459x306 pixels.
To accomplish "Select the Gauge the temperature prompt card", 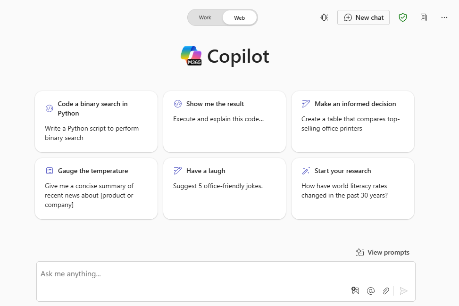I will pyautogui.click(x=96, y=189).
